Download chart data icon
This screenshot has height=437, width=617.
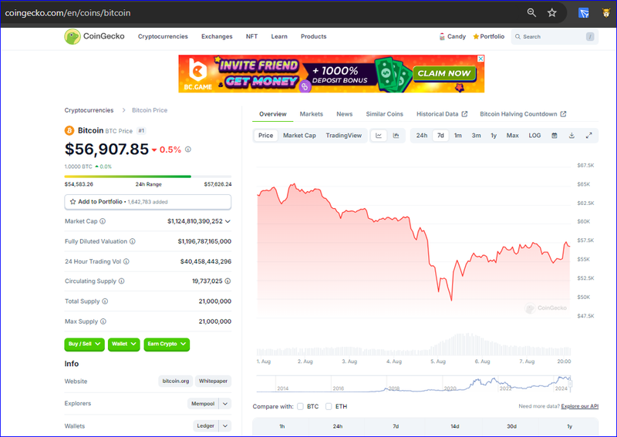pos(571,136)
